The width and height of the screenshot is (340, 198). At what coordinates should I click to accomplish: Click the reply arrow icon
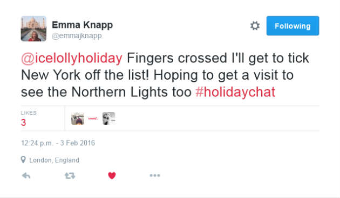pyautogui.click(x=26, y=175)
